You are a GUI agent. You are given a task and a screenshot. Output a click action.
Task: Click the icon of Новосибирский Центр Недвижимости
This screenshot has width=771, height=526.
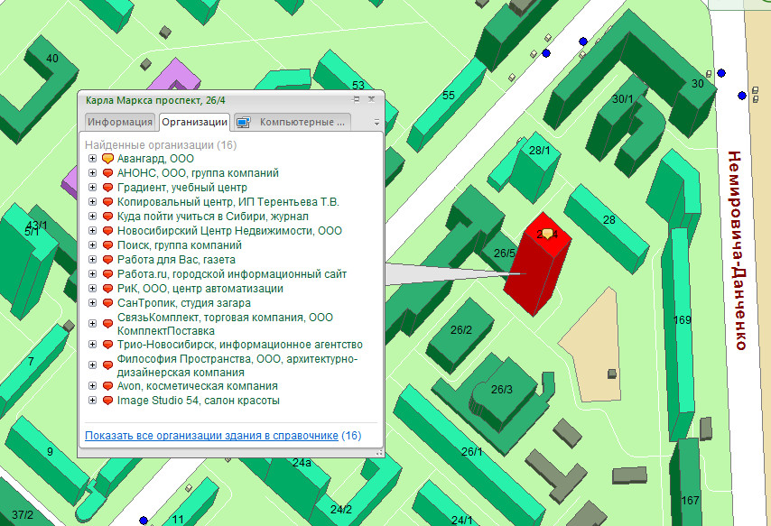click(x=107, y=231)
